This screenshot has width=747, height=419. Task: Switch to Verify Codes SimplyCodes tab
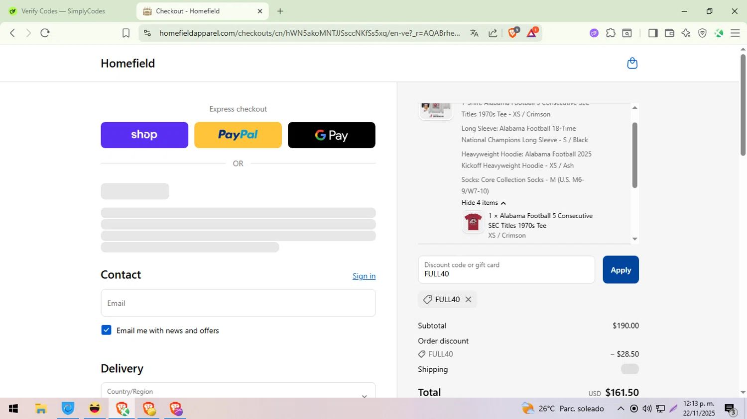click(x=63, y=11)
